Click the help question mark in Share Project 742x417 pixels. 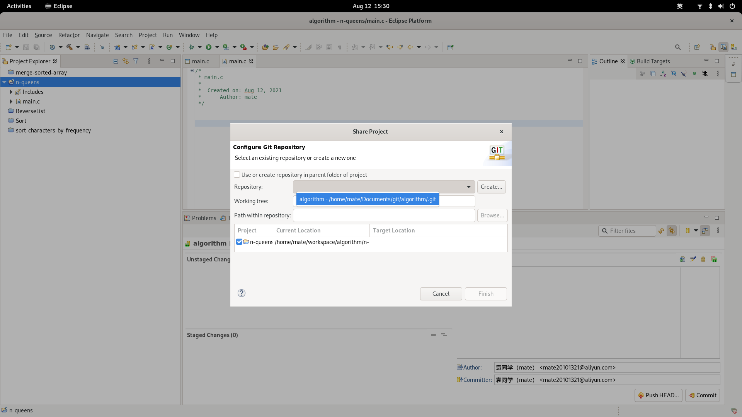click(242, 293)
